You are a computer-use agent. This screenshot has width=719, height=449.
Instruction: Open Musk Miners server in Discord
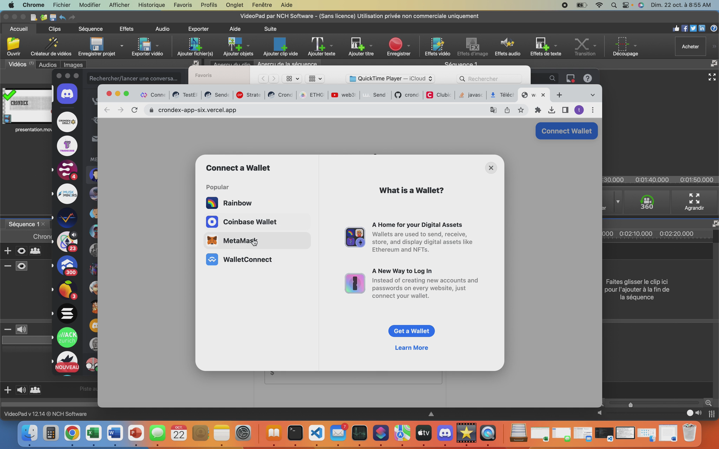[x=67, y=194]
